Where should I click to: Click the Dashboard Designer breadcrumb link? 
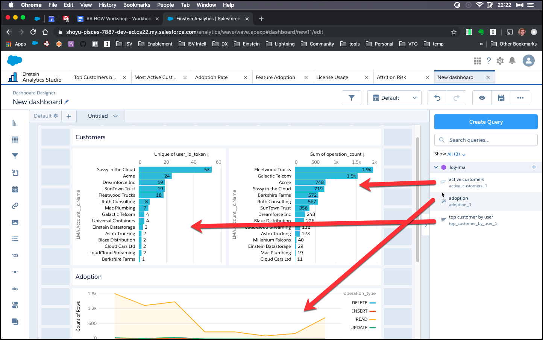(34, 93)
